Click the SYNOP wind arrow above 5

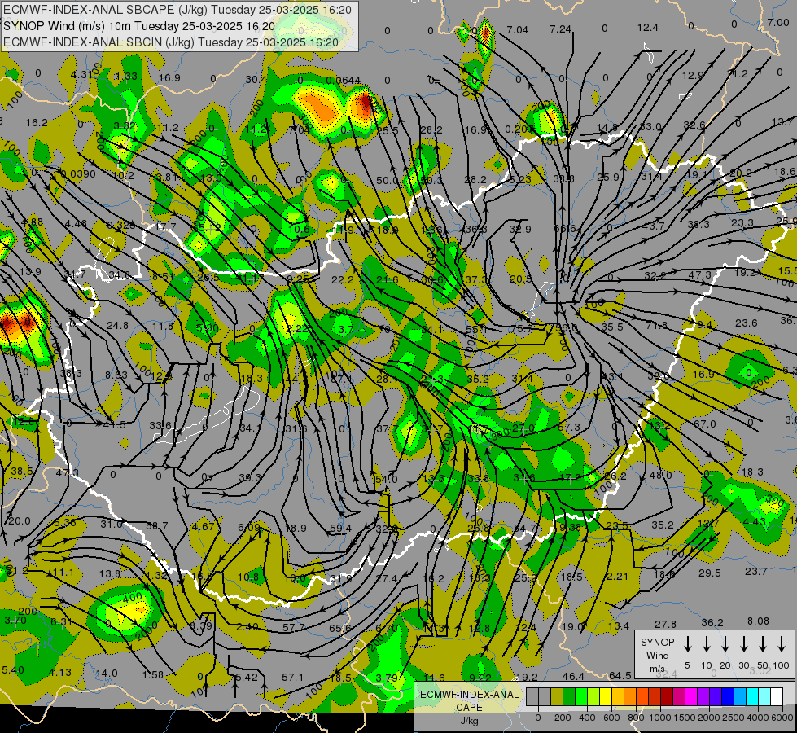pyautogui.click(x=687, y=644)
